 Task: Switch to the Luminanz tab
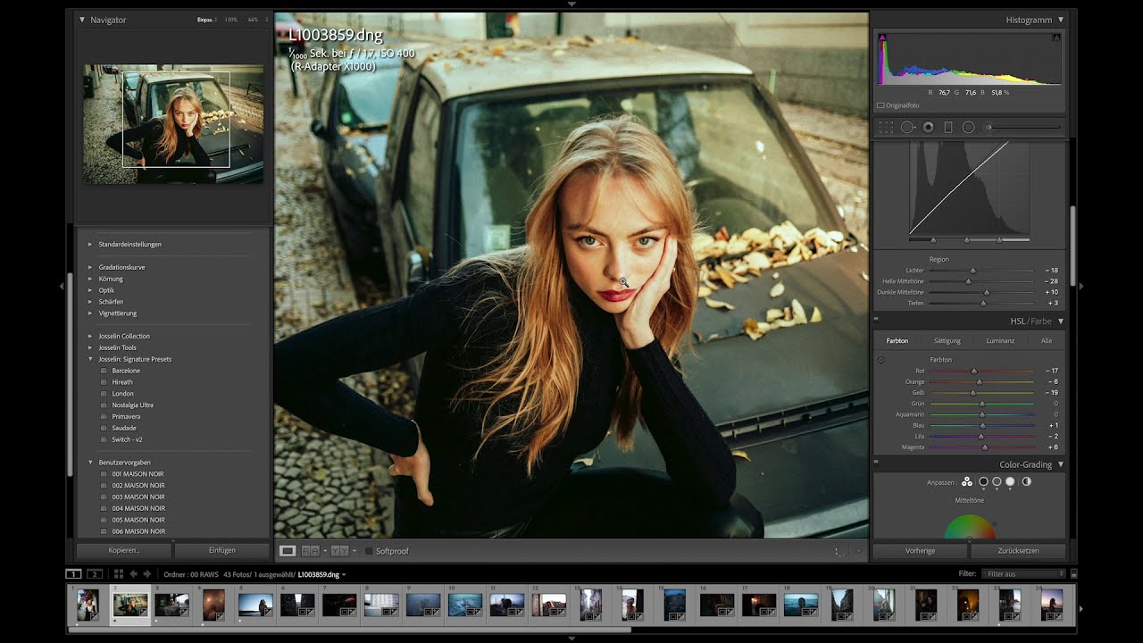[x=1000, y=340]
